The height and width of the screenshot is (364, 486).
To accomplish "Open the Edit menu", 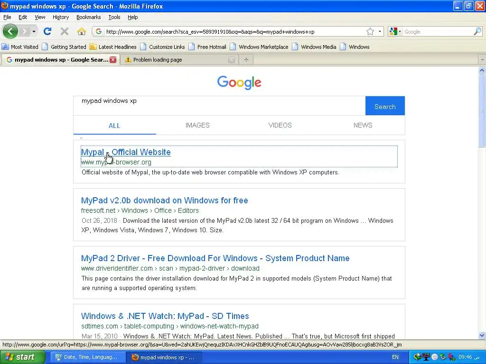I will [23, 17].
